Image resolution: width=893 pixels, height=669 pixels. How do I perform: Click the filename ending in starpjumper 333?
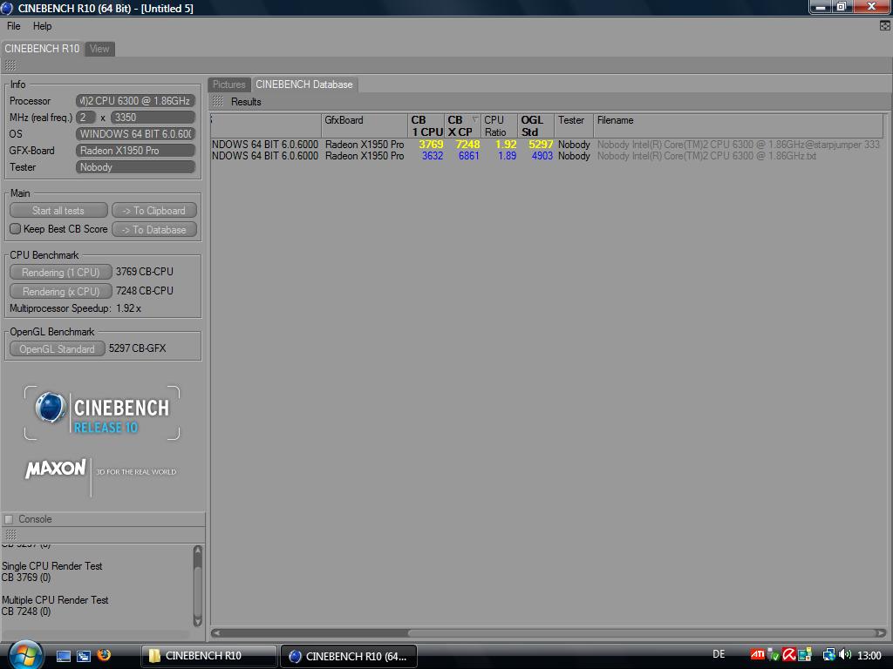pyautogui.click(x=738, y=145)
